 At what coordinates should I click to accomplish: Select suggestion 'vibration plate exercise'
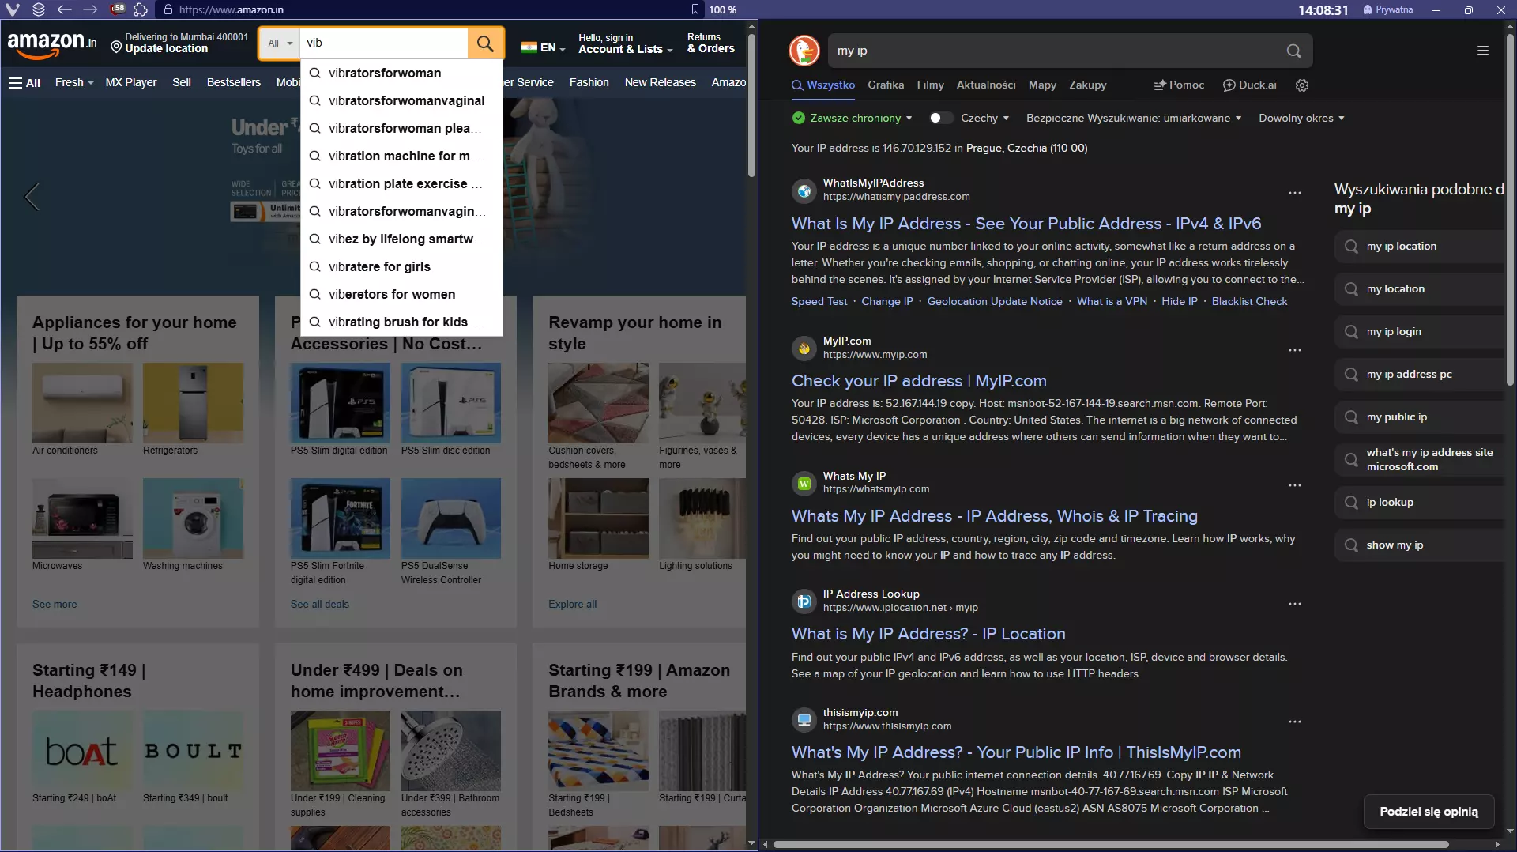point(401,183)
